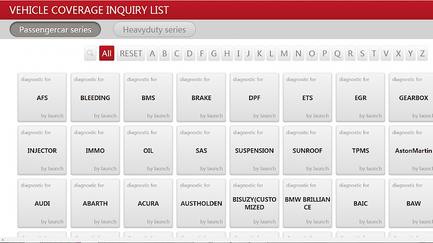Viewport: 433px width, 243px height.
Task: Click the horizontal scrollbar left arrow
Action: coord(2,240)
